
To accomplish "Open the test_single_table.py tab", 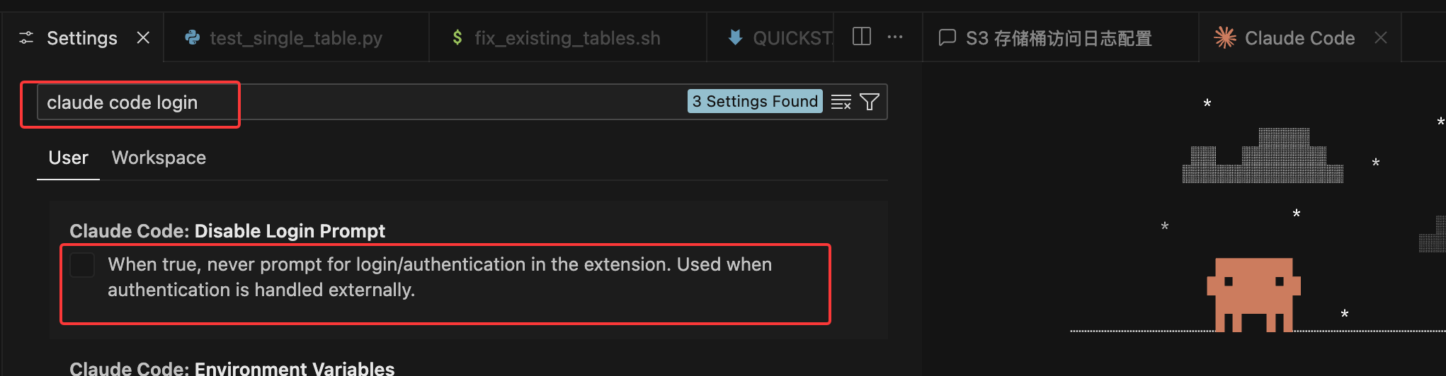I will pyautogui.click(x=295, y=38).
